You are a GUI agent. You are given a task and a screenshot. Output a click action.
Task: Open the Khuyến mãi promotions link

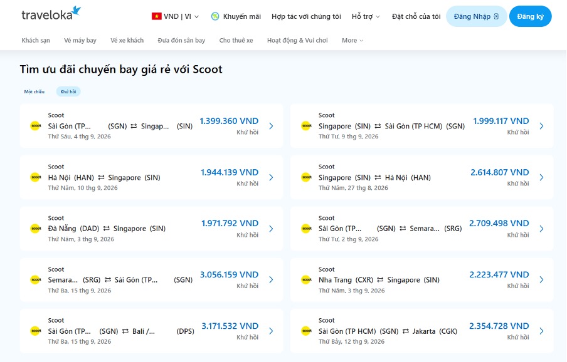242,16
